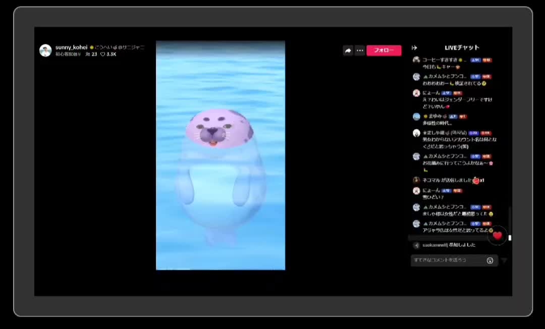Open sunny_kohei's profile avatar
The width and height of the screenshot is (545, 329).
pyautogui.click(x=45, y=50)
